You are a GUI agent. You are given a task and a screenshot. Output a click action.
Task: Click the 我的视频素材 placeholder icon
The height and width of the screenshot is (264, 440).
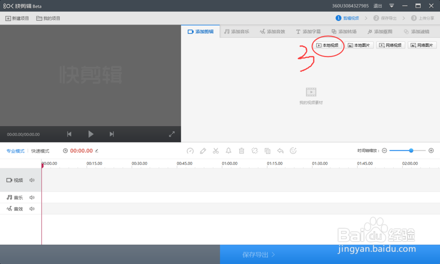pos(311,92)
